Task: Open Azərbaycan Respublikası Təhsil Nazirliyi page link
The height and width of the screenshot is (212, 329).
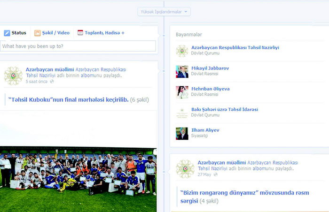Action: pyautogui.click(x=235, y=47)
